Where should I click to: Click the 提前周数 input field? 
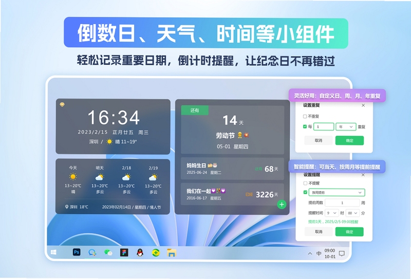pos(342,202)
